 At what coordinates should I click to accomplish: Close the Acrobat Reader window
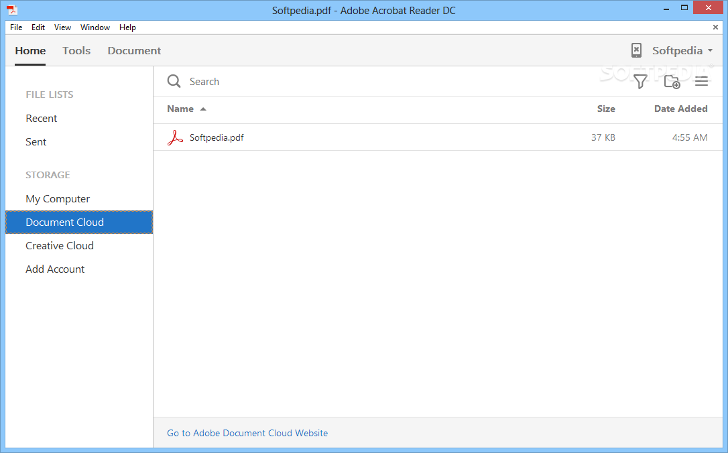709,8
